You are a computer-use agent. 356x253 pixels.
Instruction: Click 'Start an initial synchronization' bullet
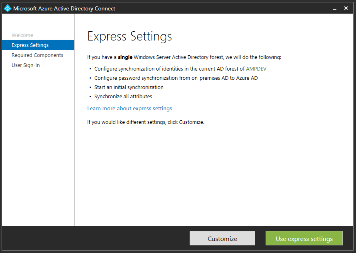(129, 87)
